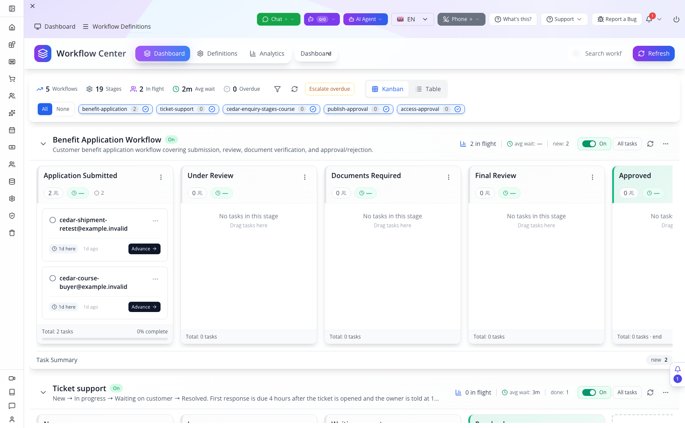Image resolution: width=685 pixels, height=428 pixels.
Task: Open the shield icon in left sidebar
Action: point(12,216)
